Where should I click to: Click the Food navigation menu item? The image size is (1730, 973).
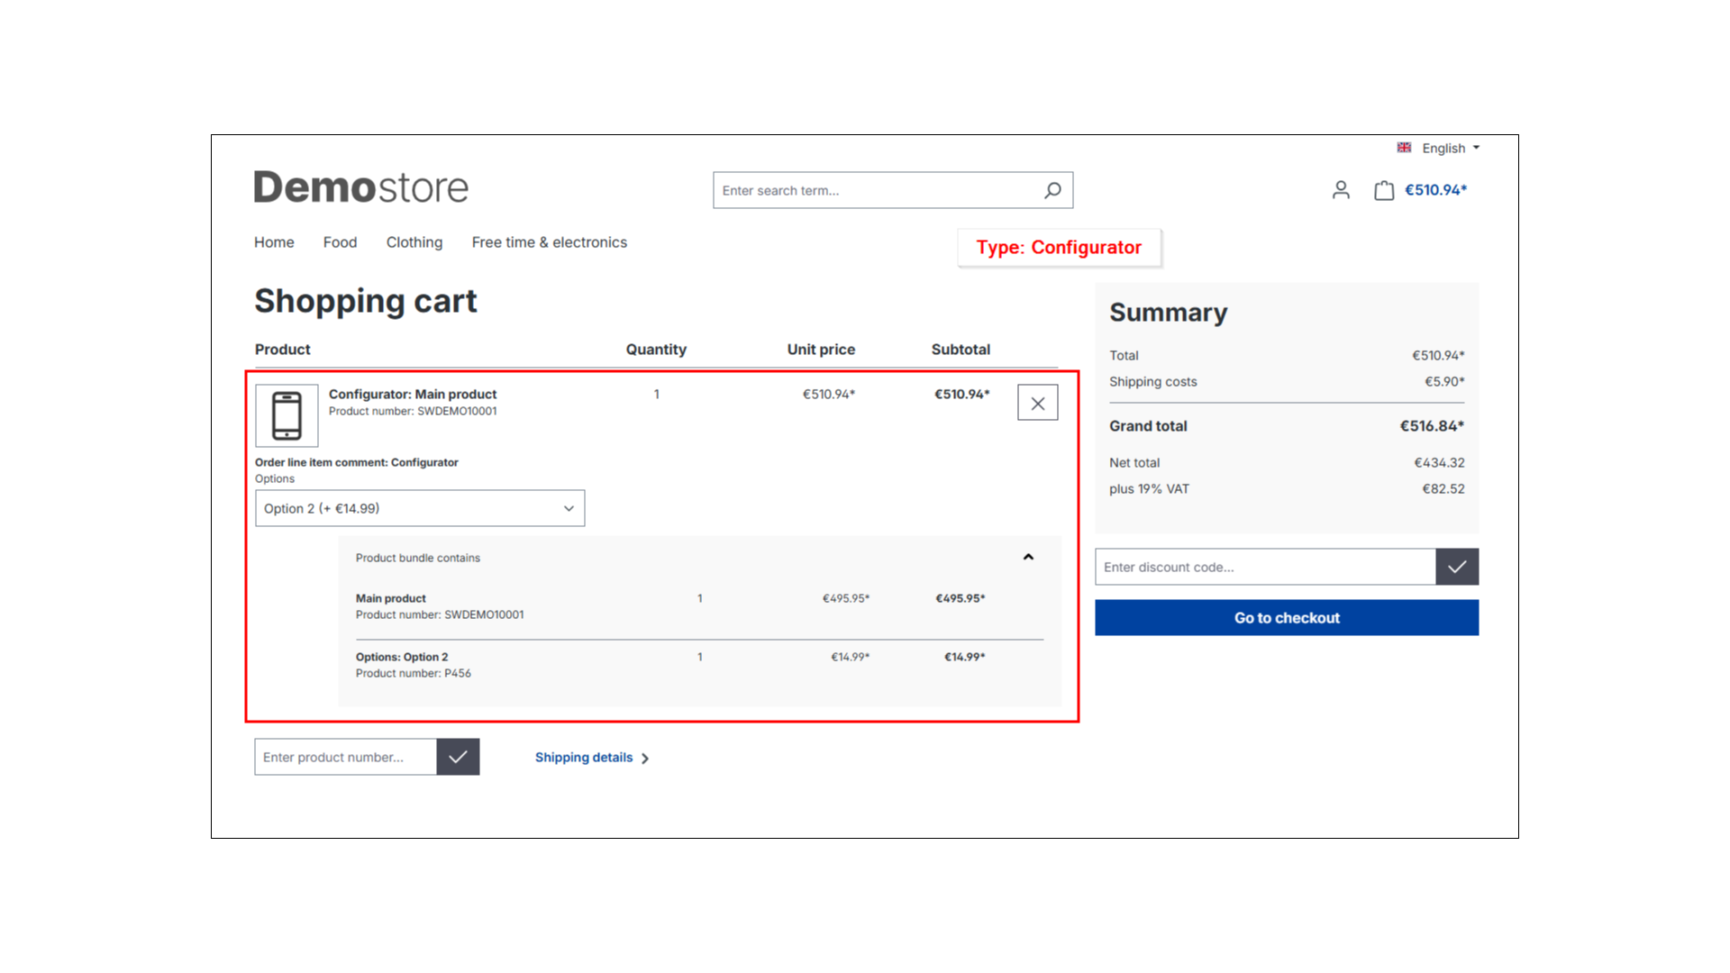coord(340,242)
